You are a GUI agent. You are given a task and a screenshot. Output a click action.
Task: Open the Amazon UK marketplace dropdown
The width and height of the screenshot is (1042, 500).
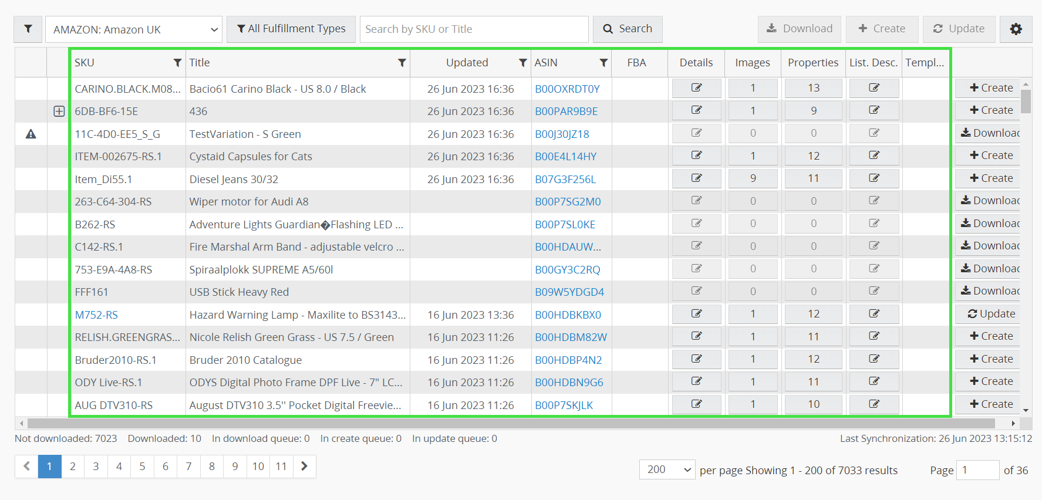pos(134,29)
